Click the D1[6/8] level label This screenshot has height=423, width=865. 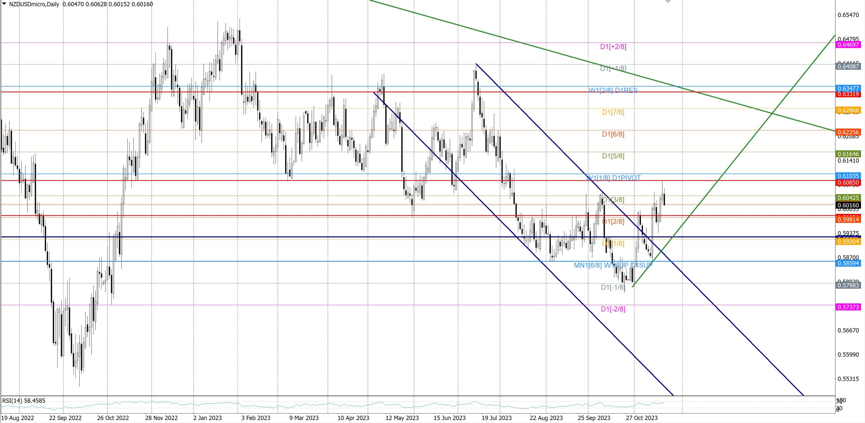[x=613, y=134]
